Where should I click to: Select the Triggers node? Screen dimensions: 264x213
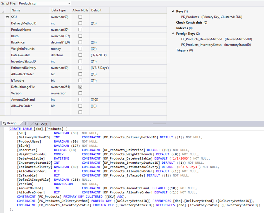(x=184, y=50)
